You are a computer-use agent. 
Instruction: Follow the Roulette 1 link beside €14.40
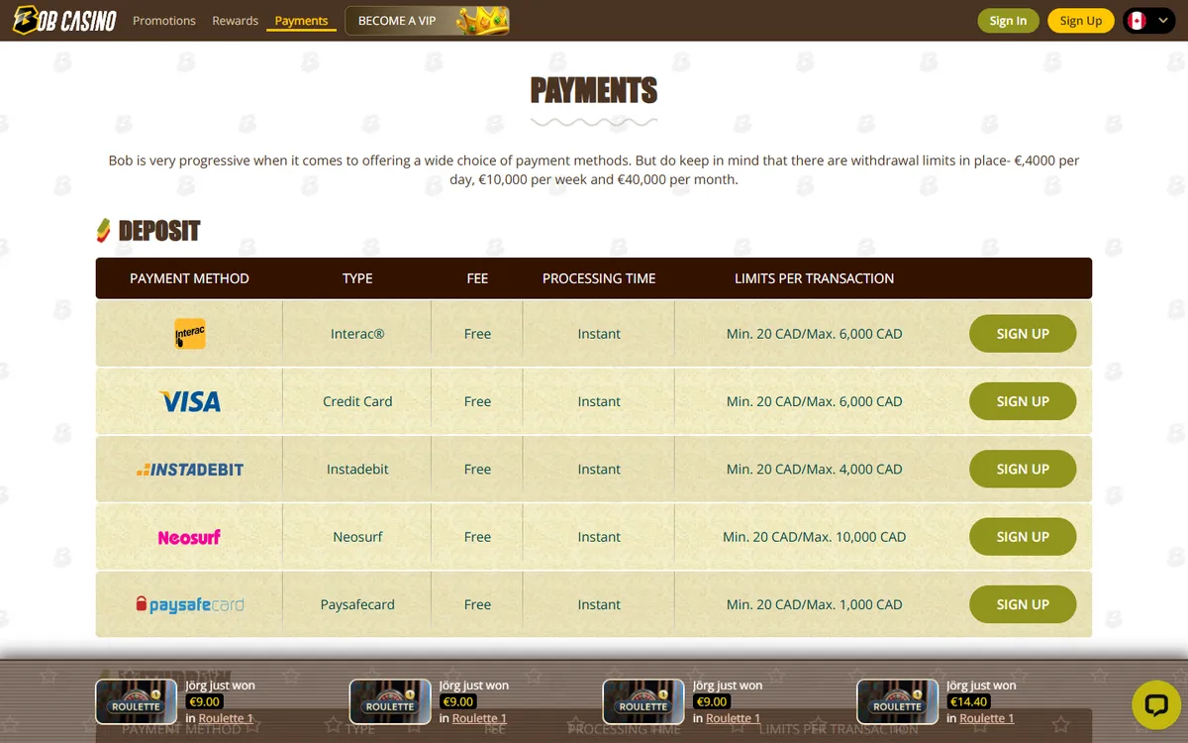click(x=987, y=718)
